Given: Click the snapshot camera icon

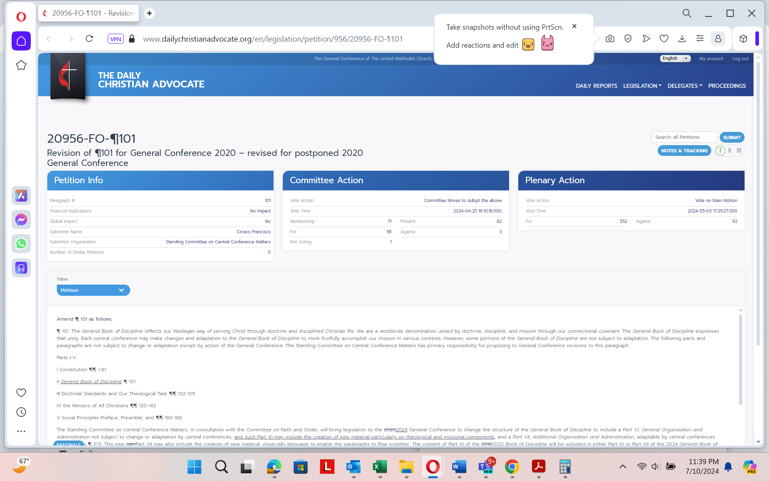Looking at the screenshot, I should [x=610, y=39].
